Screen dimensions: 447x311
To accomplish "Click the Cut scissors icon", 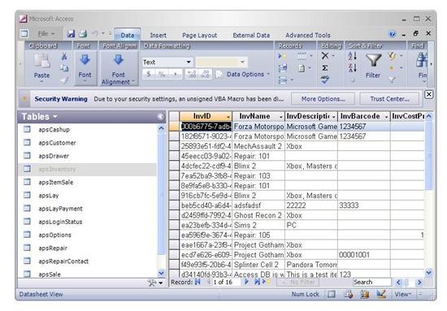I will tap(64, 56).
